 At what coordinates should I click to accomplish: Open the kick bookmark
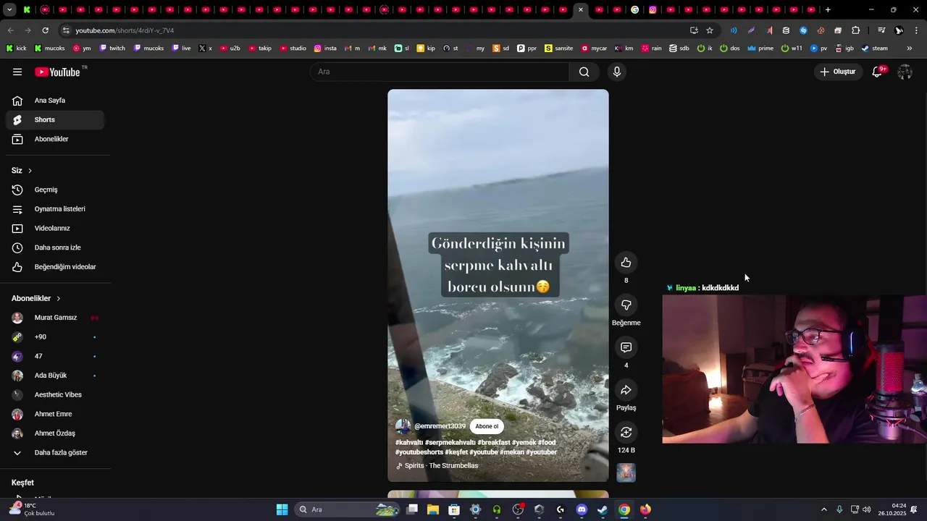point(16,48)
